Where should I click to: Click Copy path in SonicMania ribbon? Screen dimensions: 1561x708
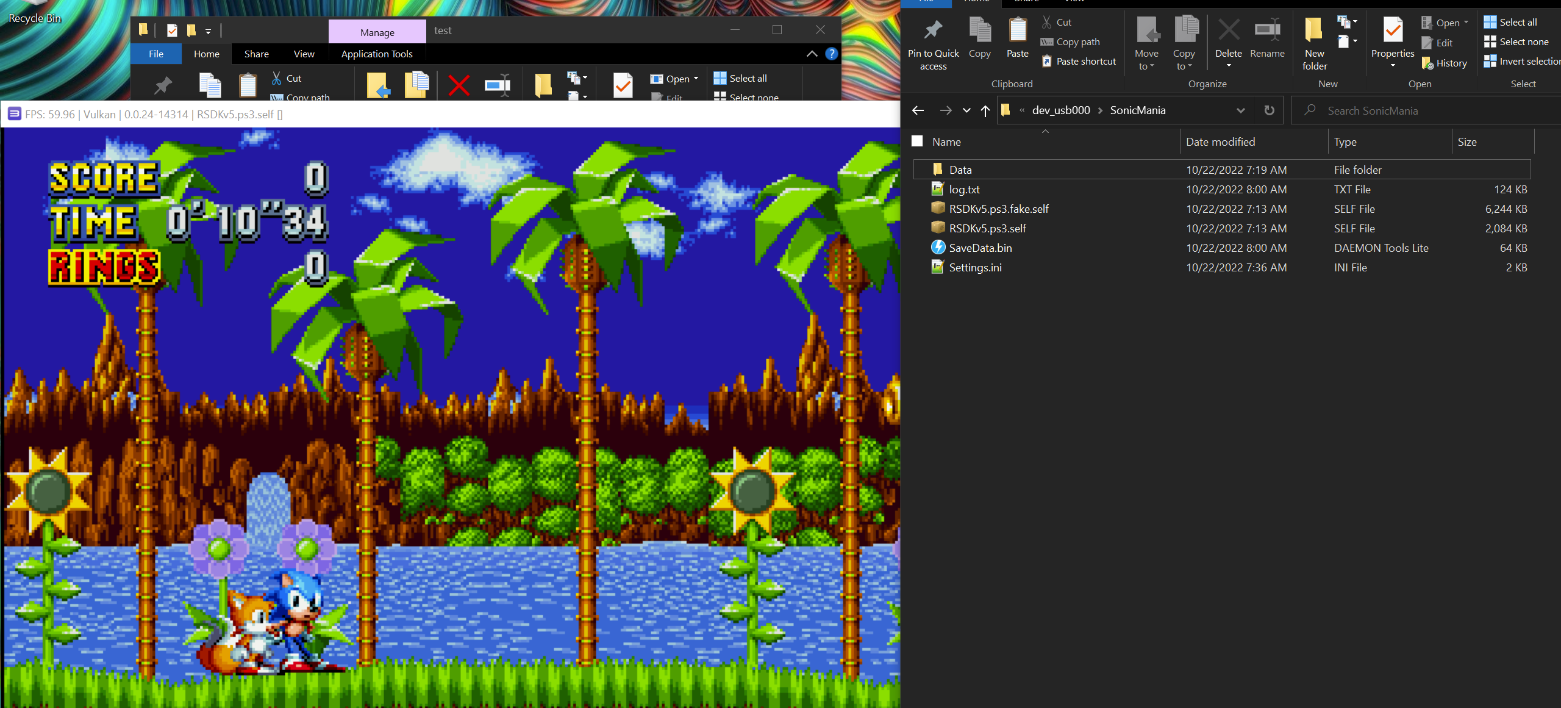click(x=1070, y=41)
